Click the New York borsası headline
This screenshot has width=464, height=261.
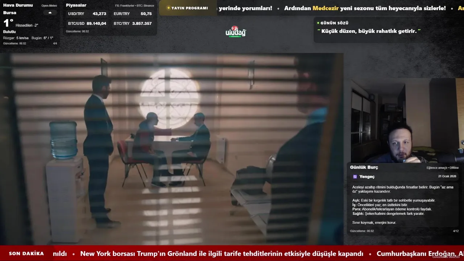[221, 254]
